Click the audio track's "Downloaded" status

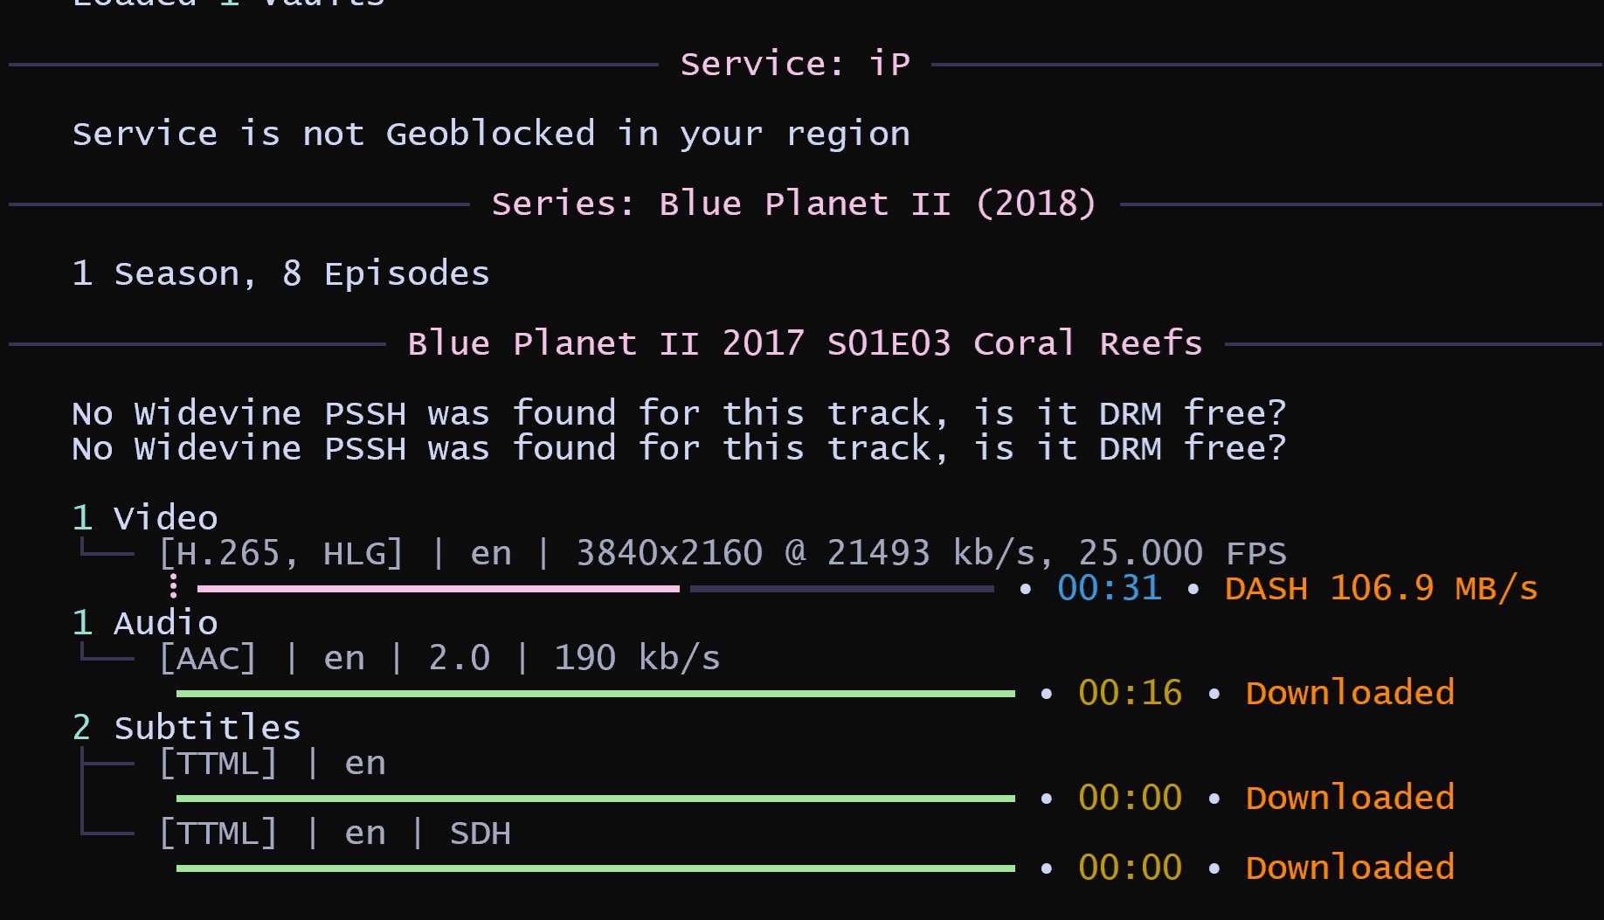point(1350,693)
